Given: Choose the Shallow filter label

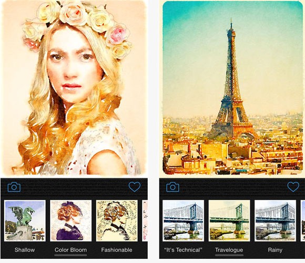Looking at the screenshot, I should point(25,250).
